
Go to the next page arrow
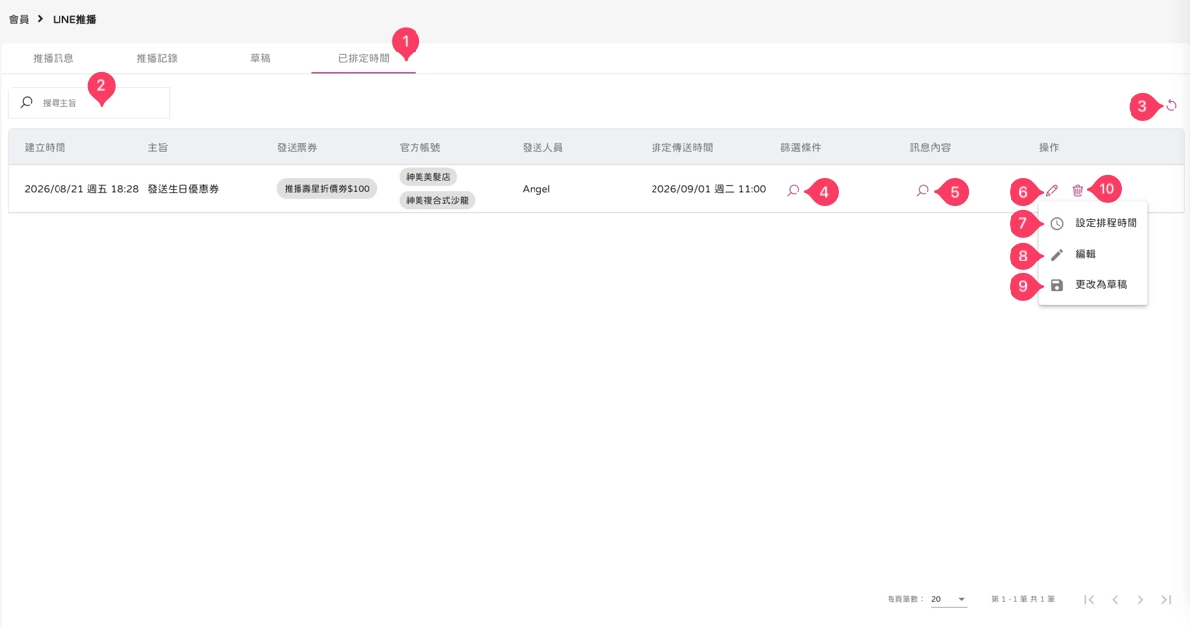tap(1140, 599)
